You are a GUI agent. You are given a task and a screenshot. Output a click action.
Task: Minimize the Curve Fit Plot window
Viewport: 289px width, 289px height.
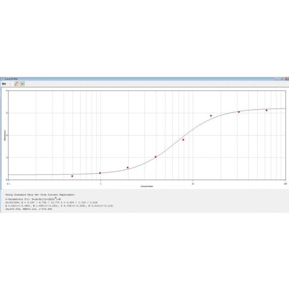[x=277, y=79]
